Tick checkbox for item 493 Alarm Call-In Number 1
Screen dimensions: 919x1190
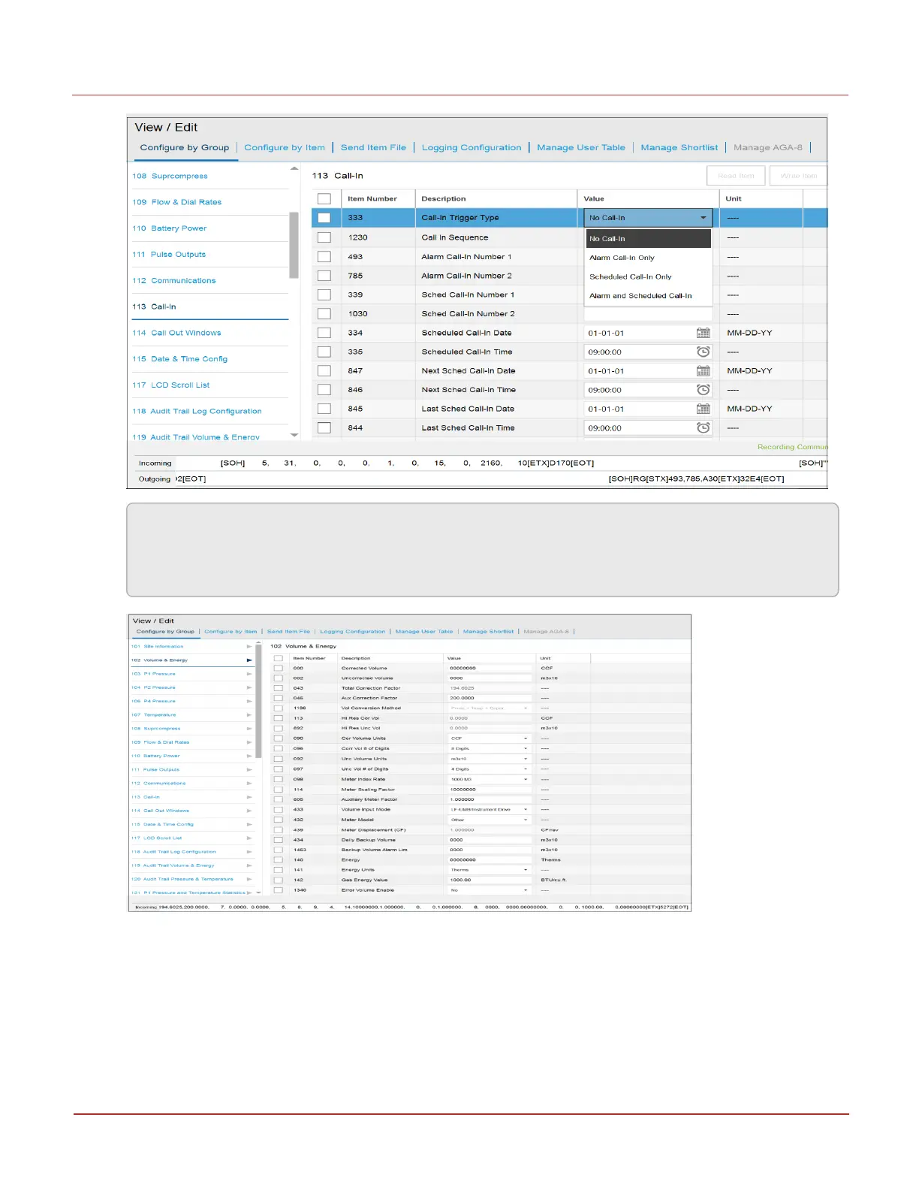324,257
